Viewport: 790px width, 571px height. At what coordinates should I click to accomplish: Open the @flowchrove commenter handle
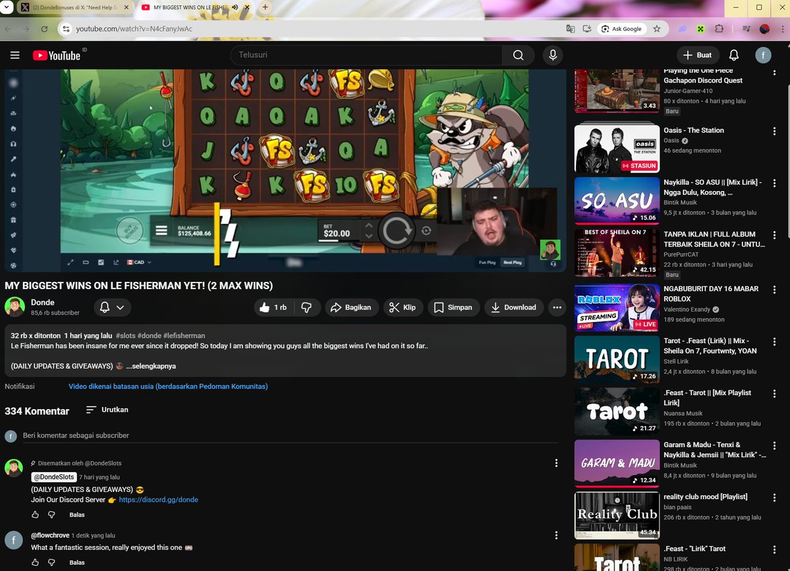tap(50, 535)
